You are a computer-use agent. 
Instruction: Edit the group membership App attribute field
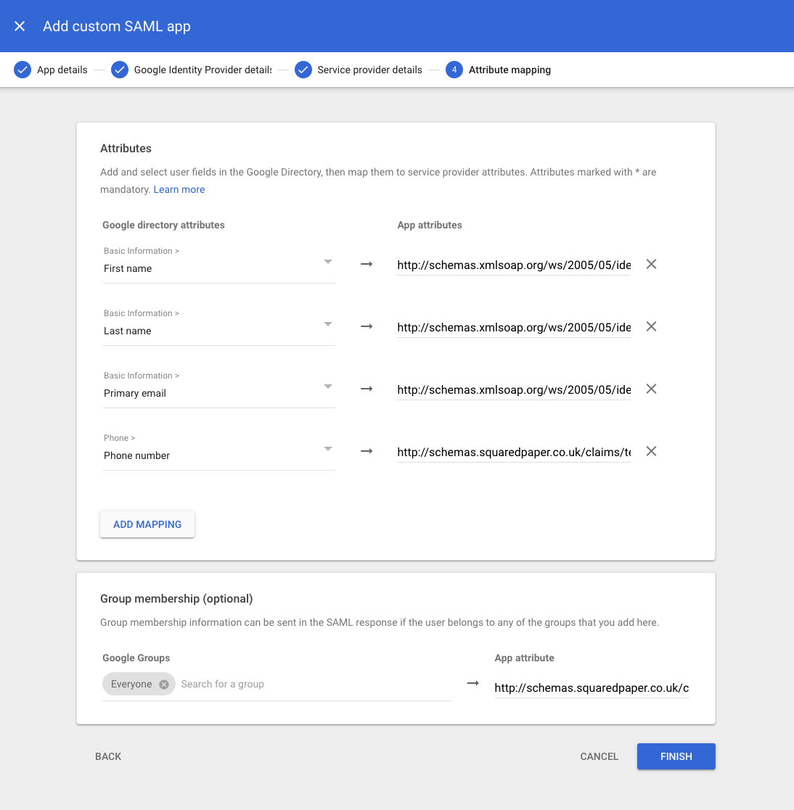[592, 687]
